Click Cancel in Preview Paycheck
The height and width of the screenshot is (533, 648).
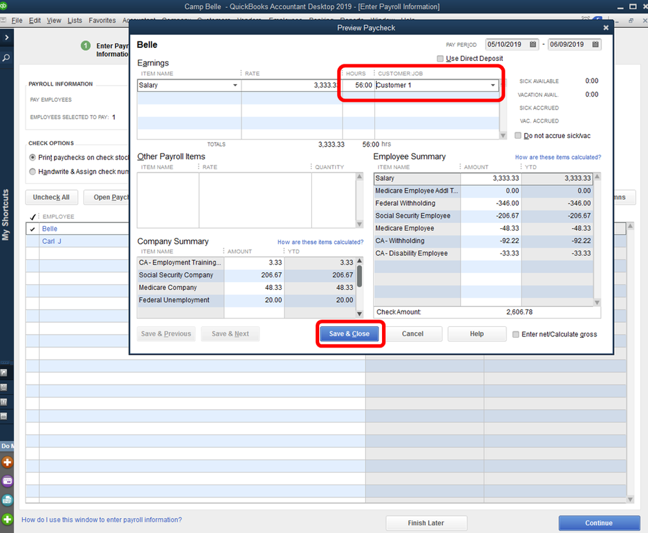413,334
